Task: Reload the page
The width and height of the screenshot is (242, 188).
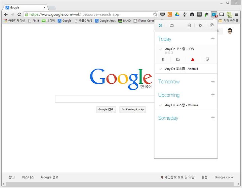Action: [19, 14]
